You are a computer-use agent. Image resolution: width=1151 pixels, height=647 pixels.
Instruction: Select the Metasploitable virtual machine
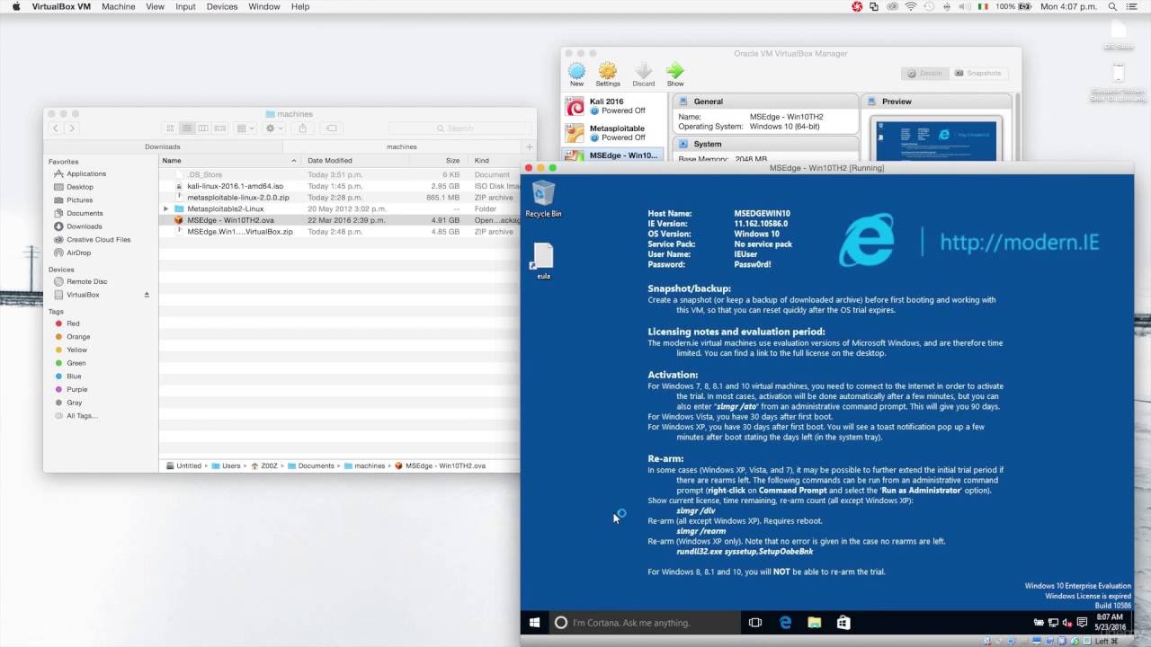tap(613, 133)
